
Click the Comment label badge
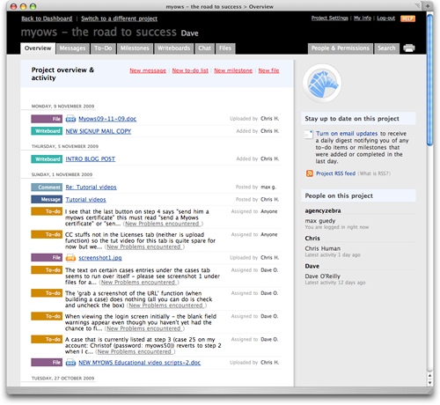pyautogui.click(x=47, y=188)
